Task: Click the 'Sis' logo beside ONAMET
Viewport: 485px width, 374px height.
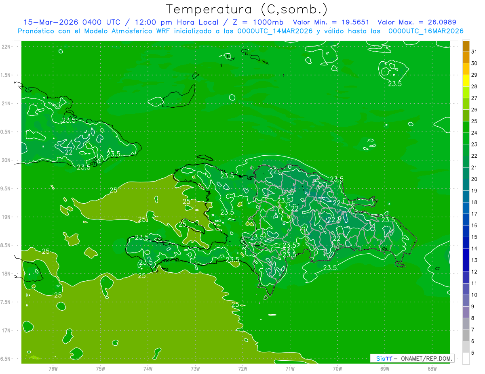Action: pos(384,358)
